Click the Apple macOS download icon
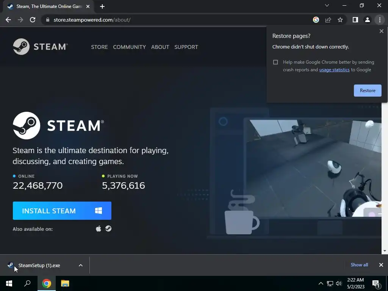This screenshot has width=388, height=291. [x=99, y=228]
